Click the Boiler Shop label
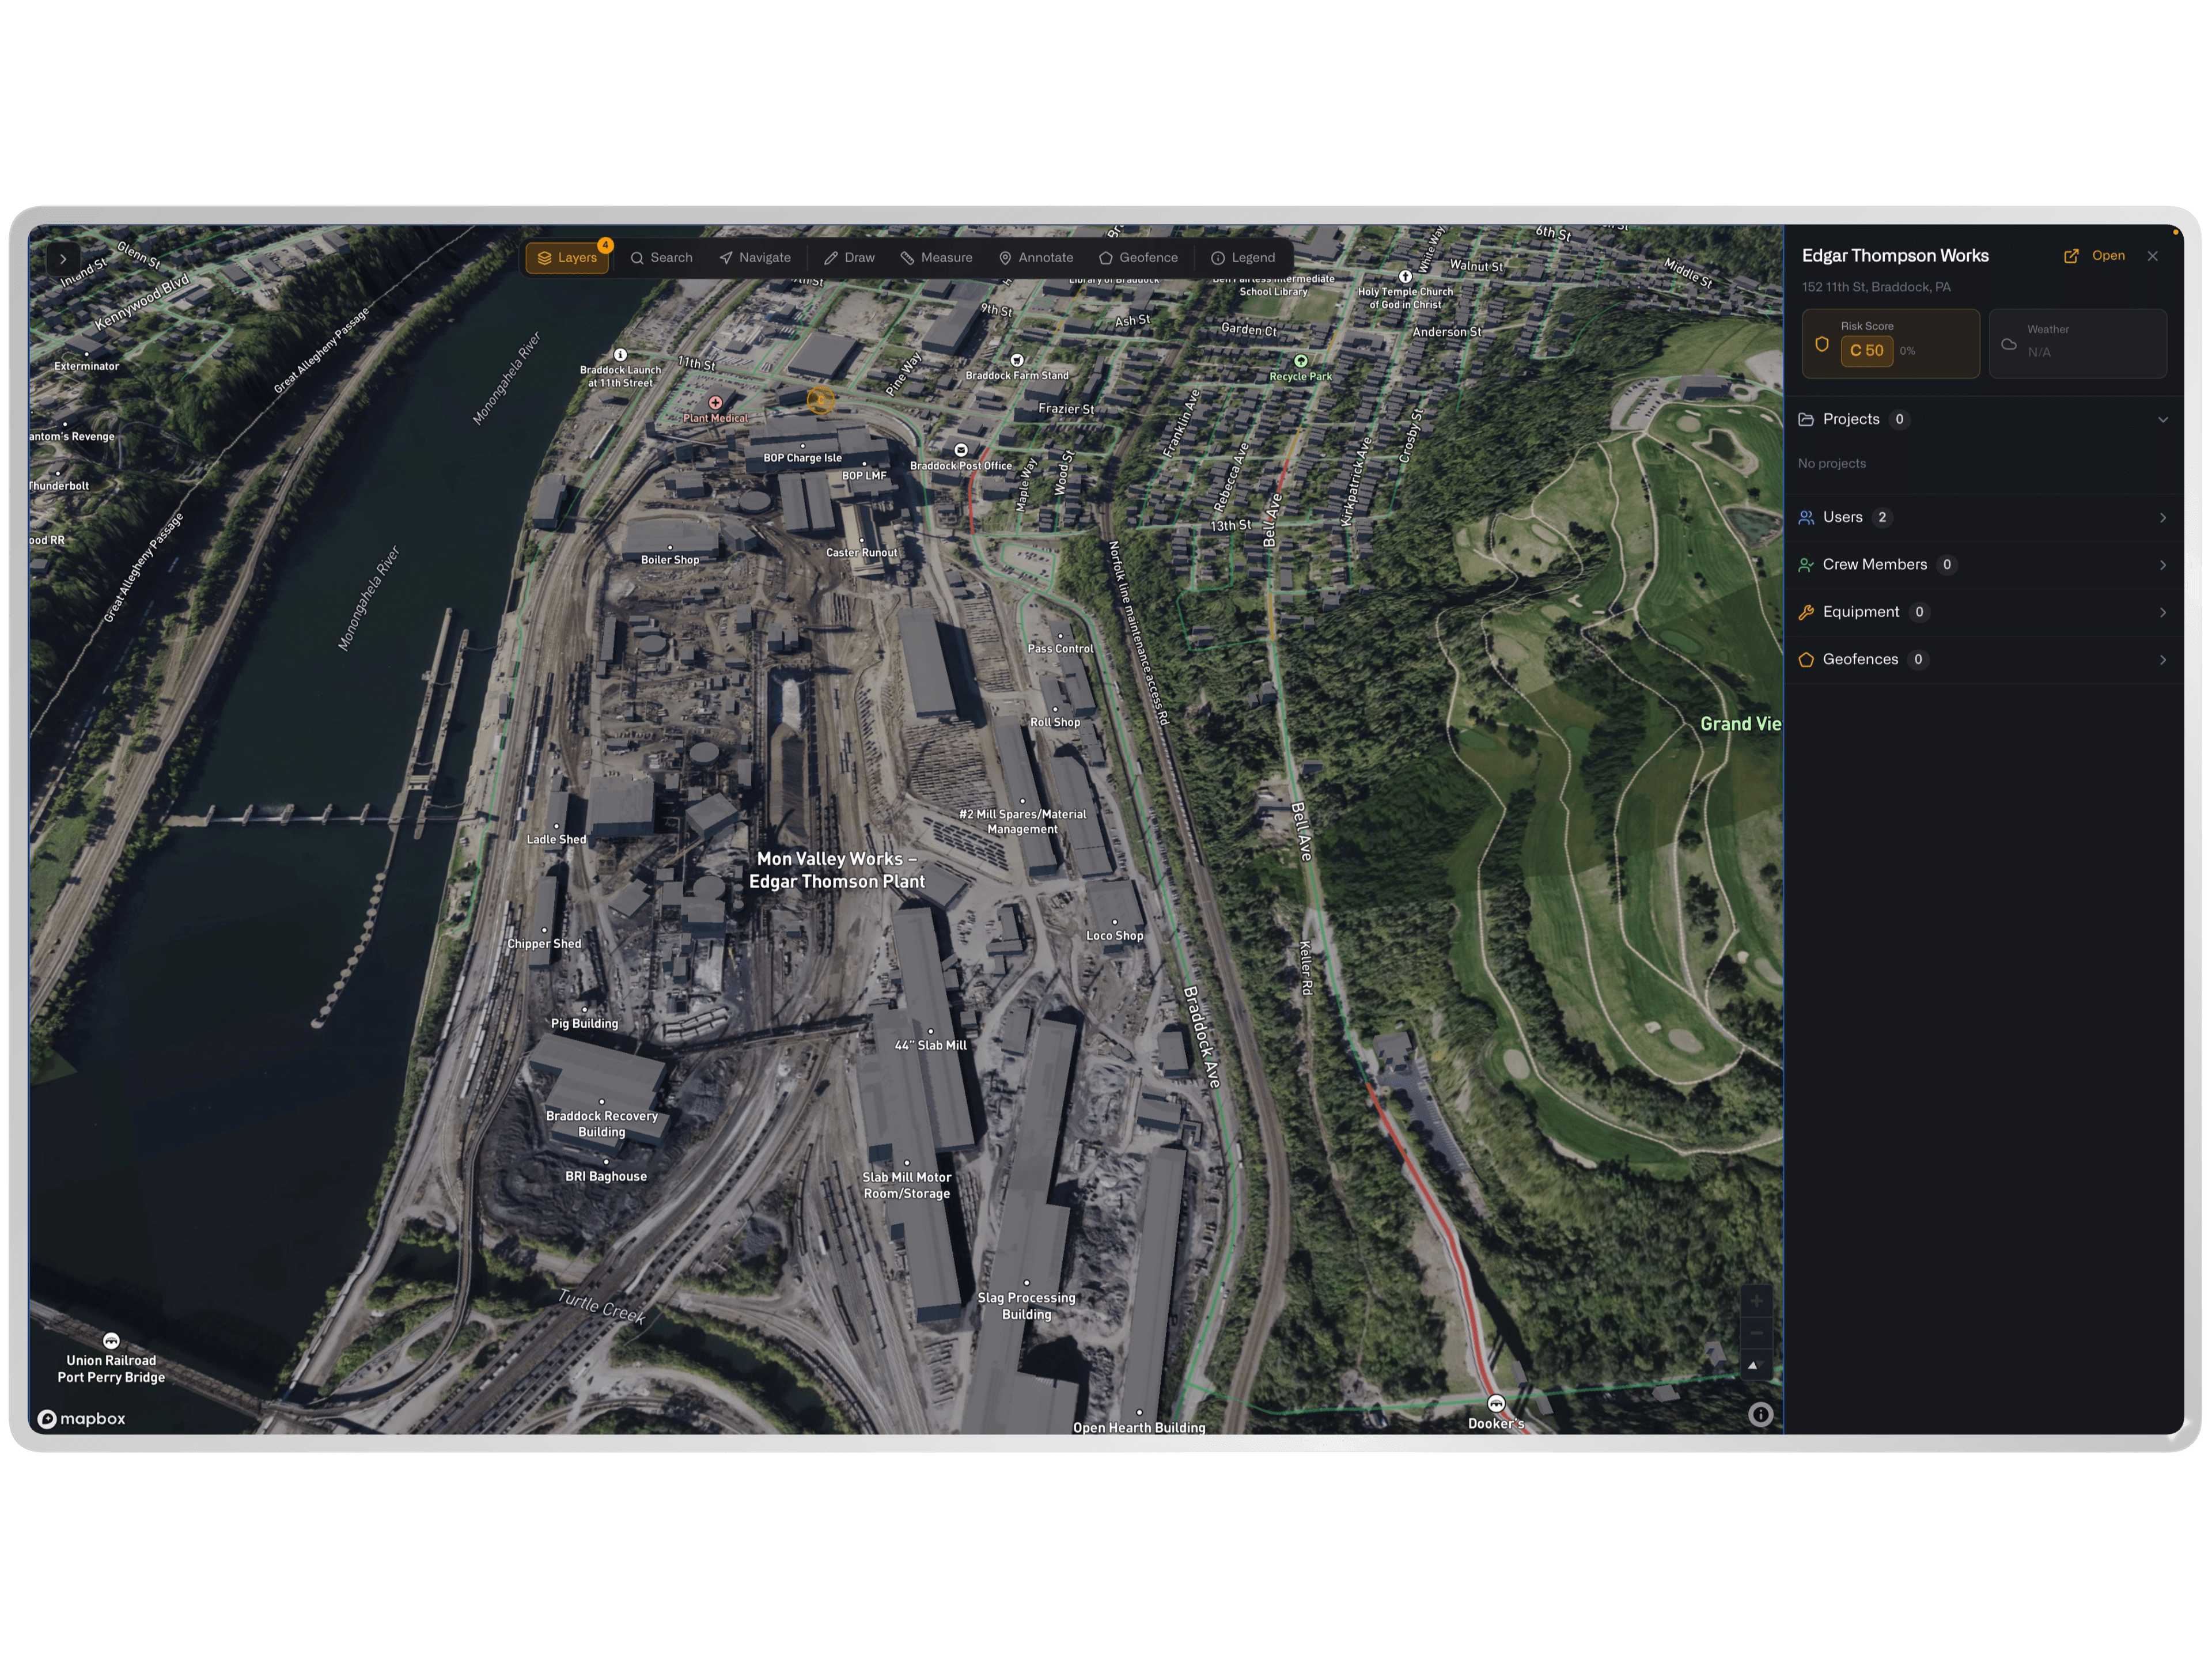The height and width of the screenshot is (1659, 2212). coord(670,560)
